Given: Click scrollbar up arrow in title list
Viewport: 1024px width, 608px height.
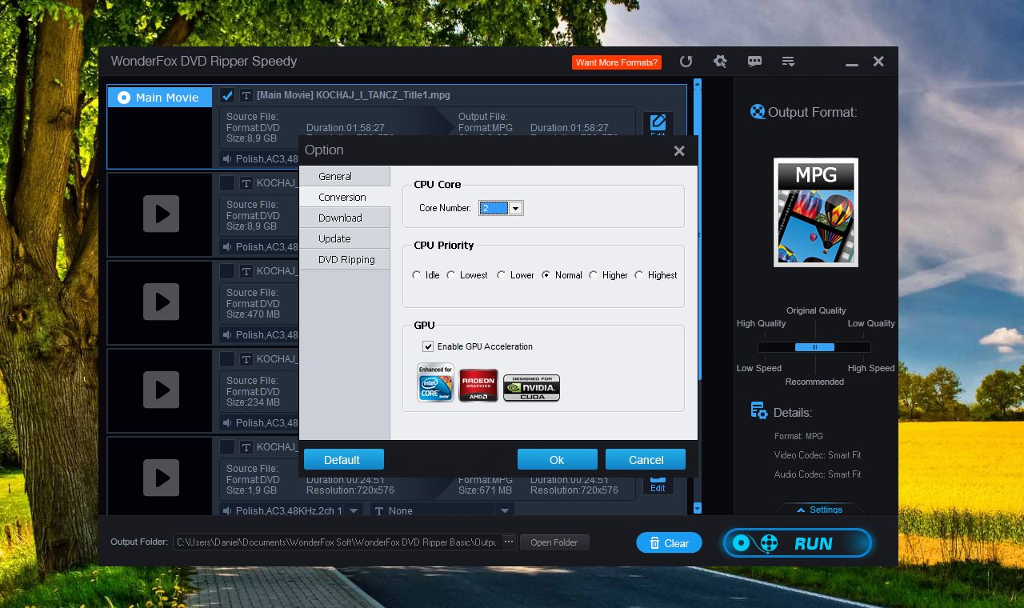Looking at the screenshot, I should pyautogui.click(x=697, y=83).
